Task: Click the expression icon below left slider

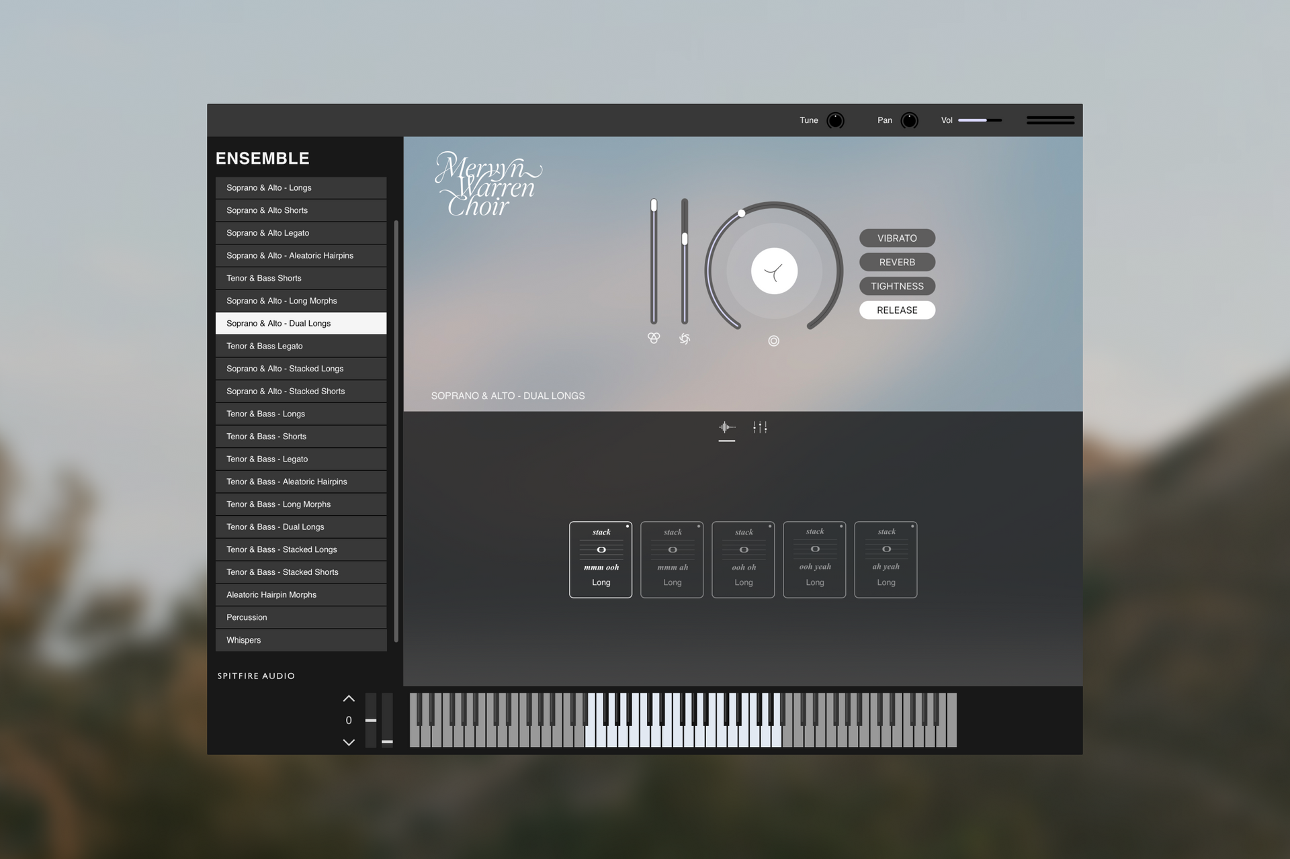Action: 653,338
